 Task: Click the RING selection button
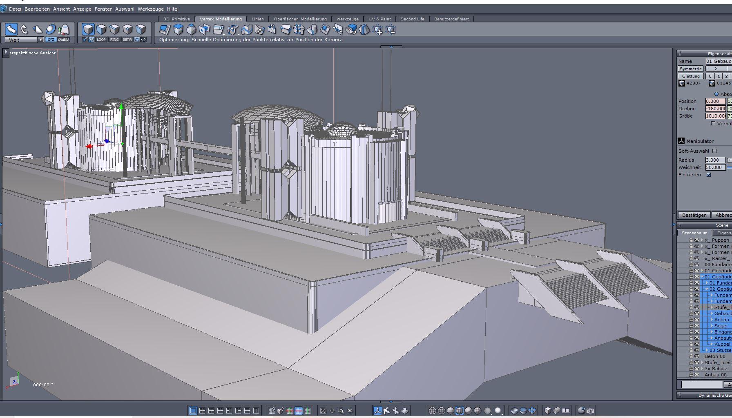(114, 40)
